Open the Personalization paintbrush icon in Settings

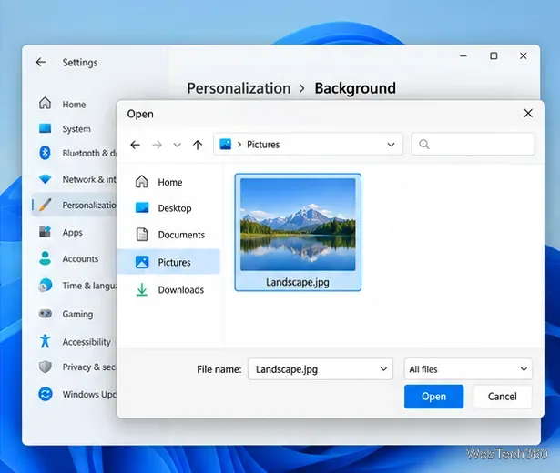[45, 205]
